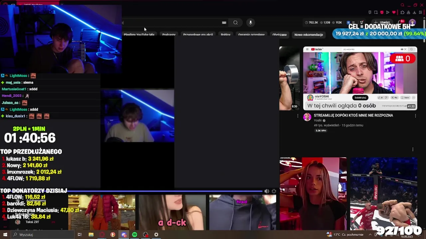Screen dimensions: 426x239
Task: Enter fullscreen on the preview player
Action: [x=274, y=191]
